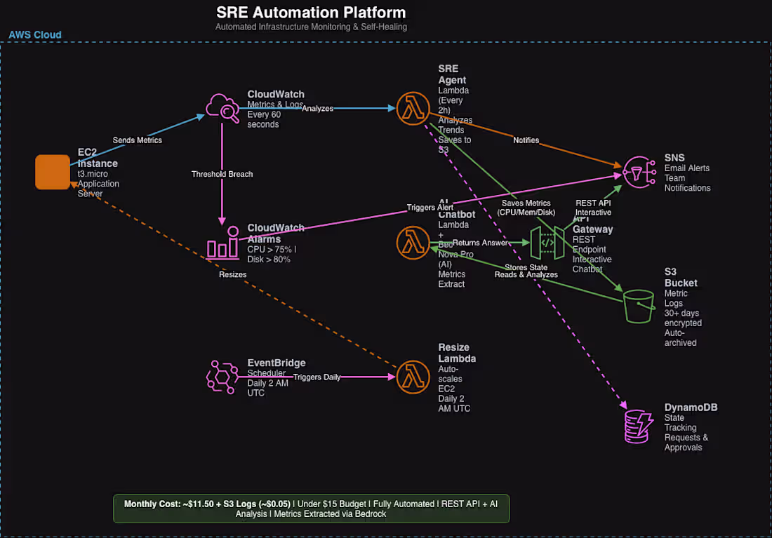Click the Monthly Cost summary box
Image resolution: width=772 pixels, height=538 pixels.
click(x=311, y=509)
